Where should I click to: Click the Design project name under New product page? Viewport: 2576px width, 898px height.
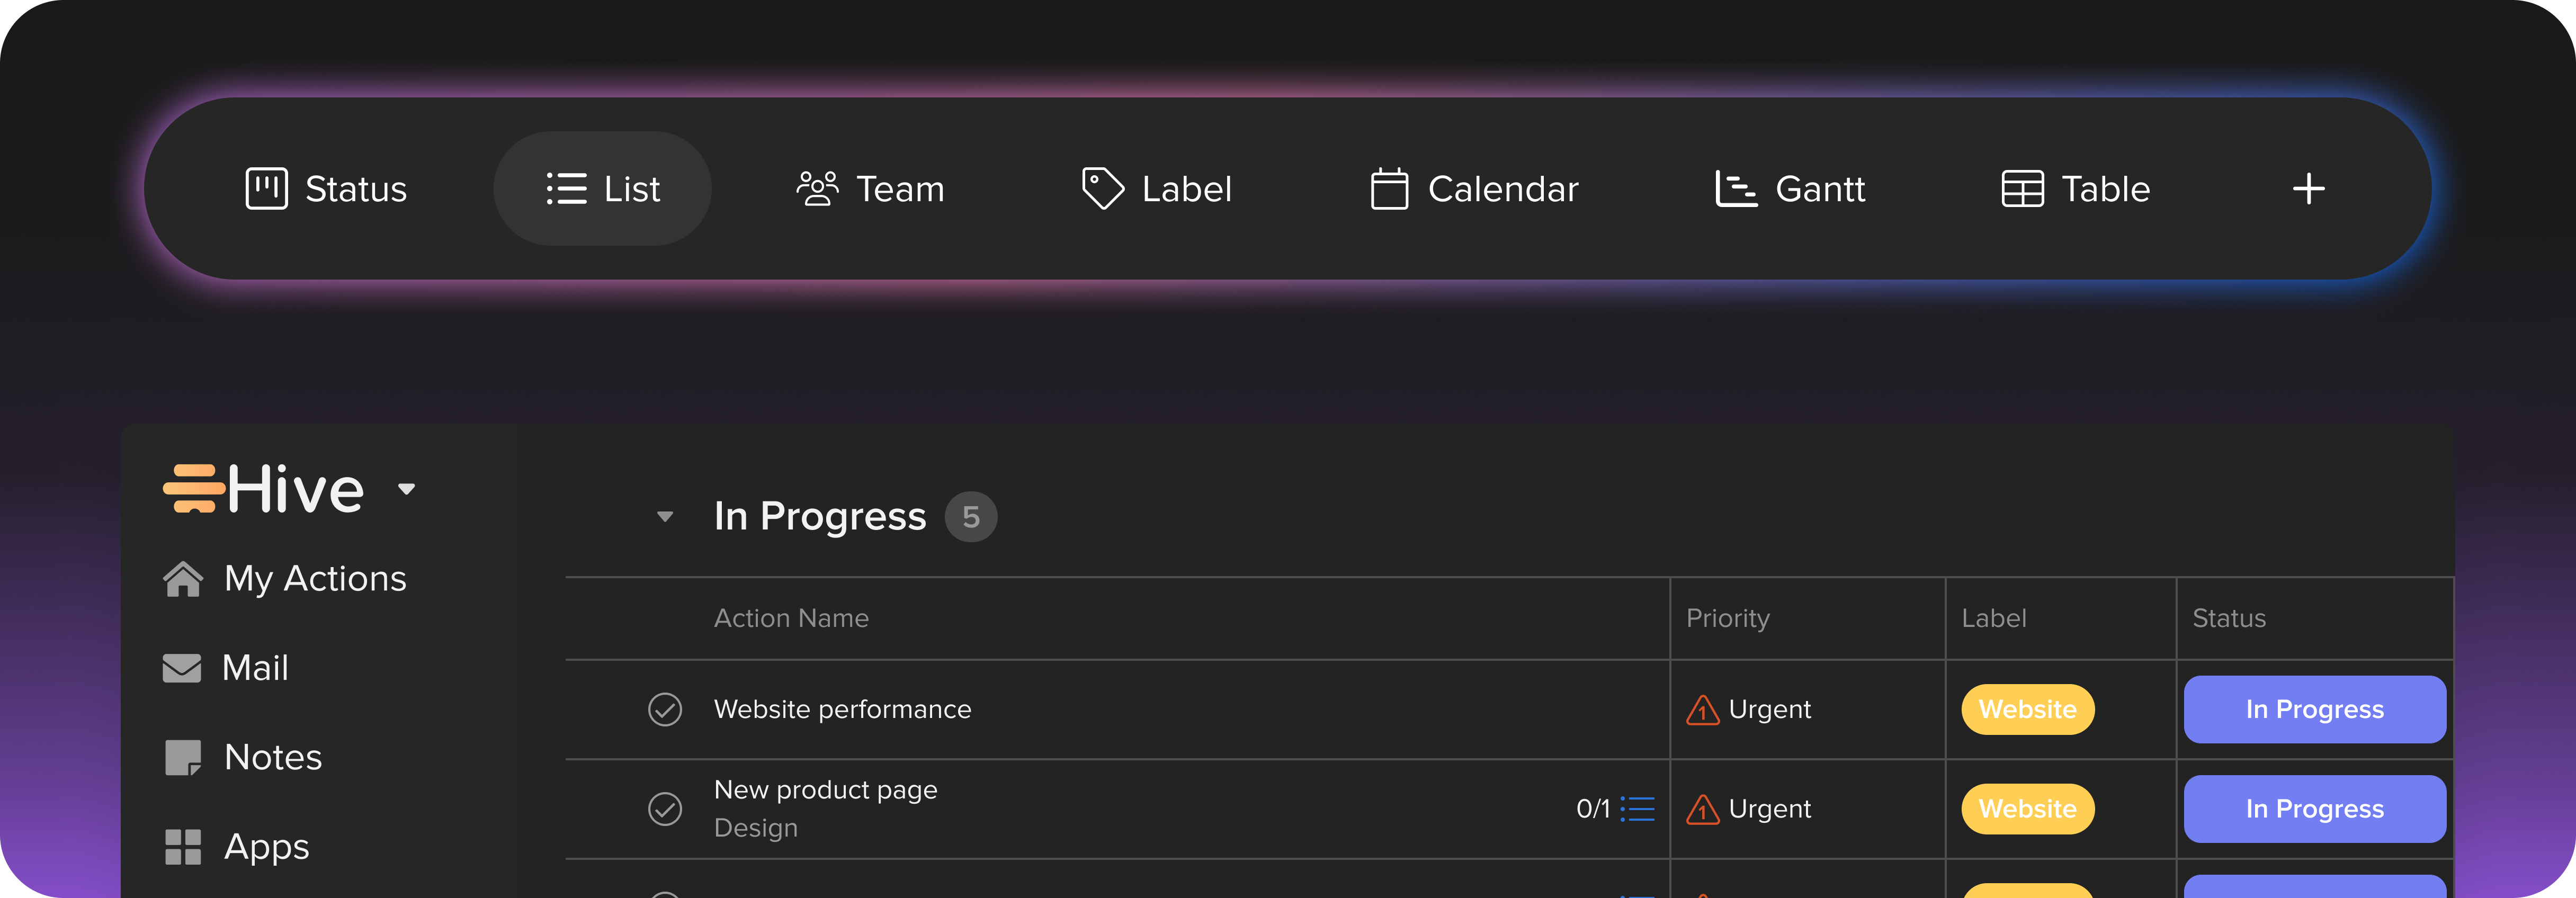coord(756,829)
